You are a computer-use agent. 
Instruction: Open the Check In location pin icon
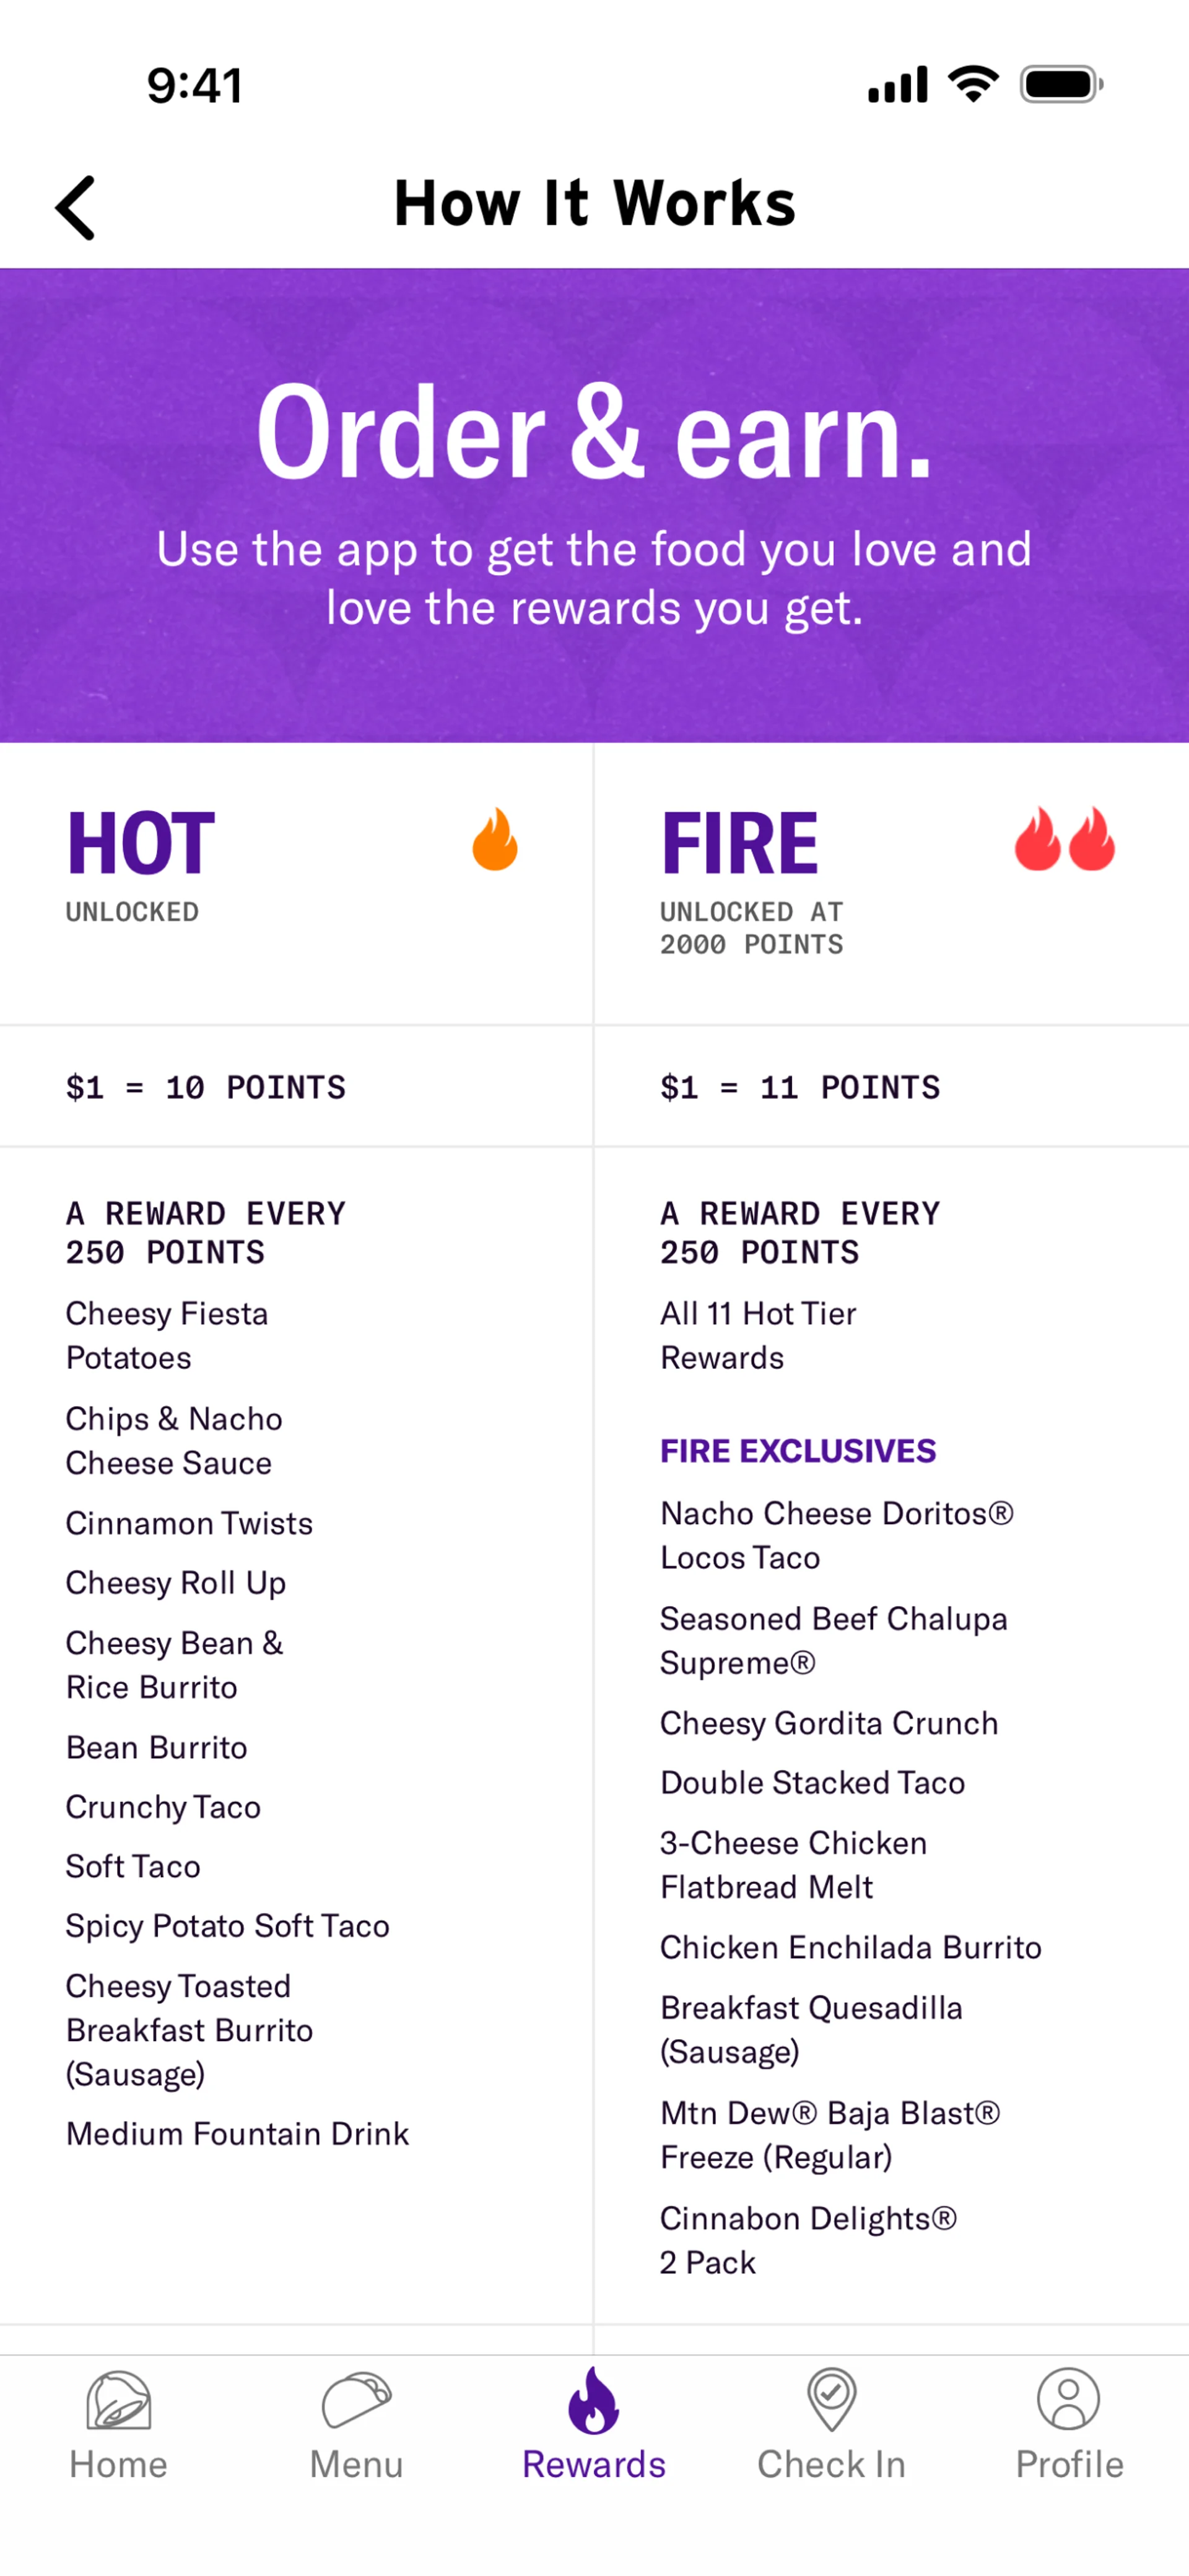point(831,2400)
